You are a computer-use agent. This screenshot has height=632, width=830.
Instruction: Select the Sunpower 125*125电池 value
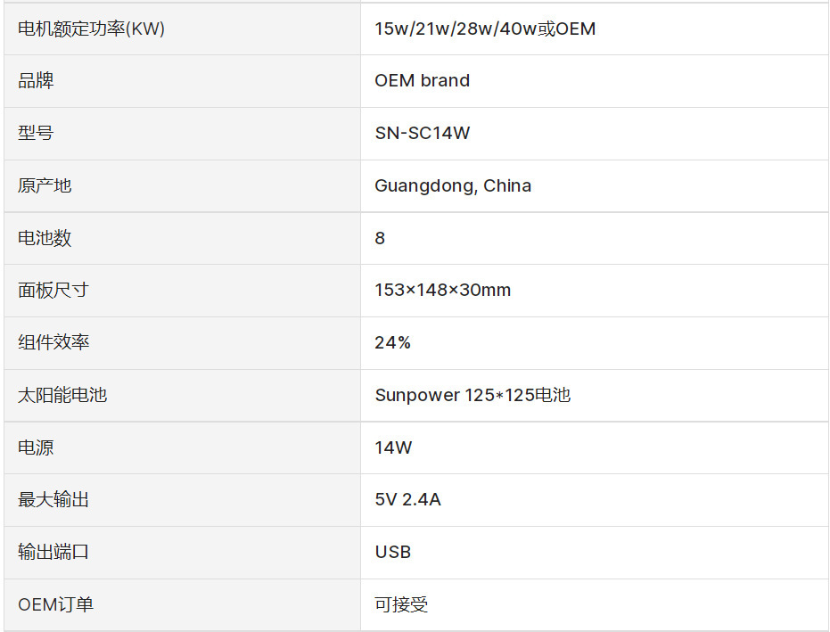pyautogui.click(x=472, y=395)
